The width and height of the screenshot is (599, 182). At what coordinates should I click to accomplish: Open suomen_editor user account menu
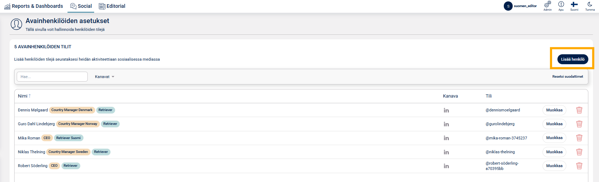pyautogui.click(x=520, y=6)
